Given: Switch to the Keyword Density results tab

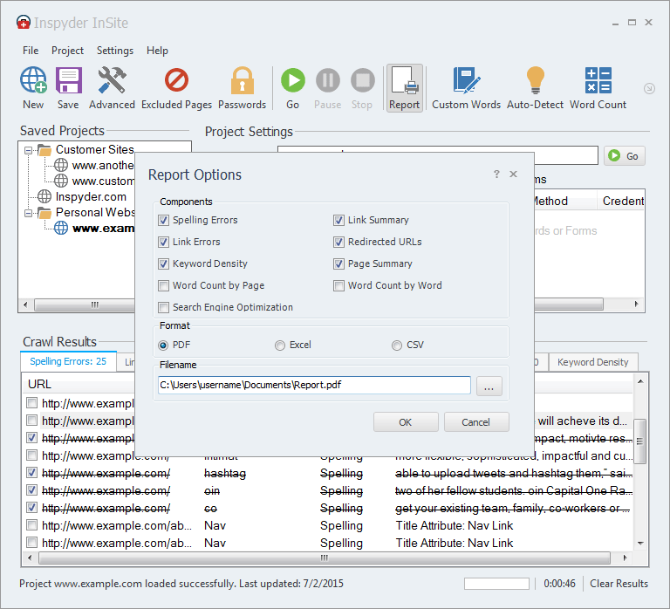Looking at the screenshot, I should point(592,362).
